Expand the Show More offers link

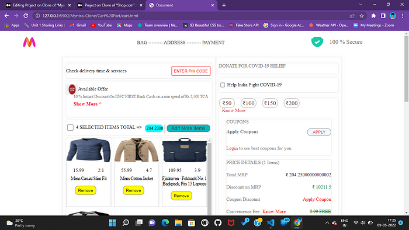pos(88,104)
